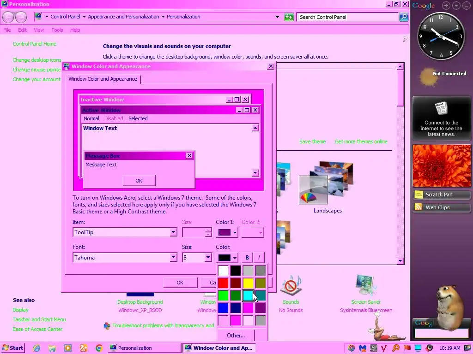
Task: Click the red flag tray icon
Action: [x=407, y=348]
